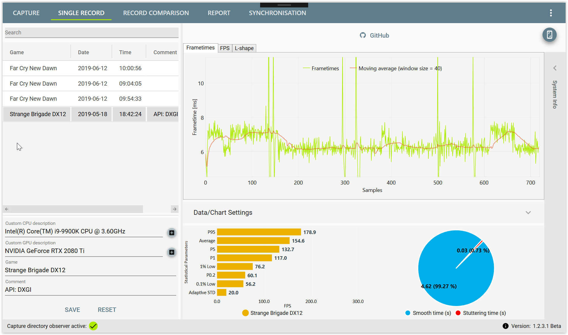The height and width of the screenshot is (335, 568).
Task: Switch chart to the FPS tab
Action: pyautogui.click(x=225, y=48)
